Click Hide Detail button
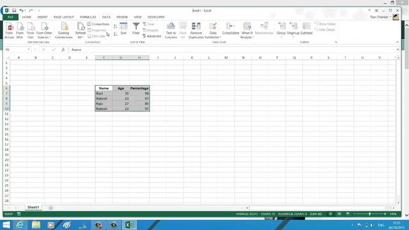Image resolution: width=409 pixels, height=230 pixels. [x=325, y=30]
